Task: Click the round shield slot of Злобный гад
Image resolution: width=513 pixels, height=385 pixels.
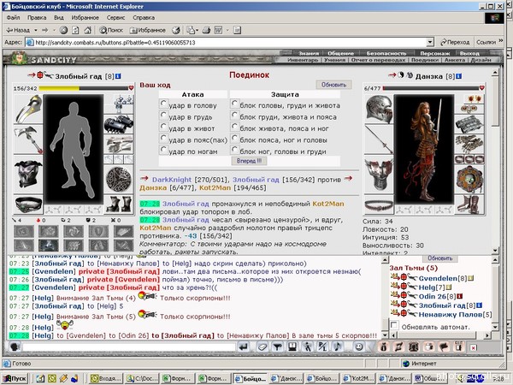Action: point(119,179)
